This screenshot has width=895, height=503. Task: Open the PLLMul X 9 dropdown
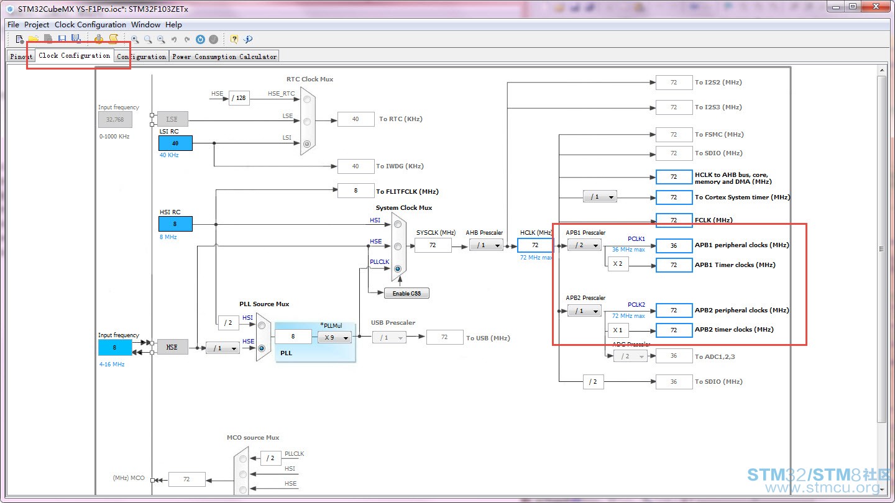(334, 337)
